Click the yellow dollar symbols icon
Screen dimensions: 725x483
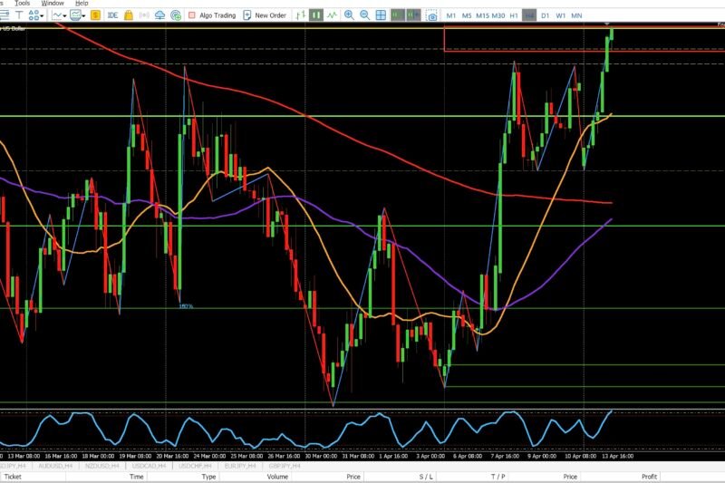pos(95,15)
